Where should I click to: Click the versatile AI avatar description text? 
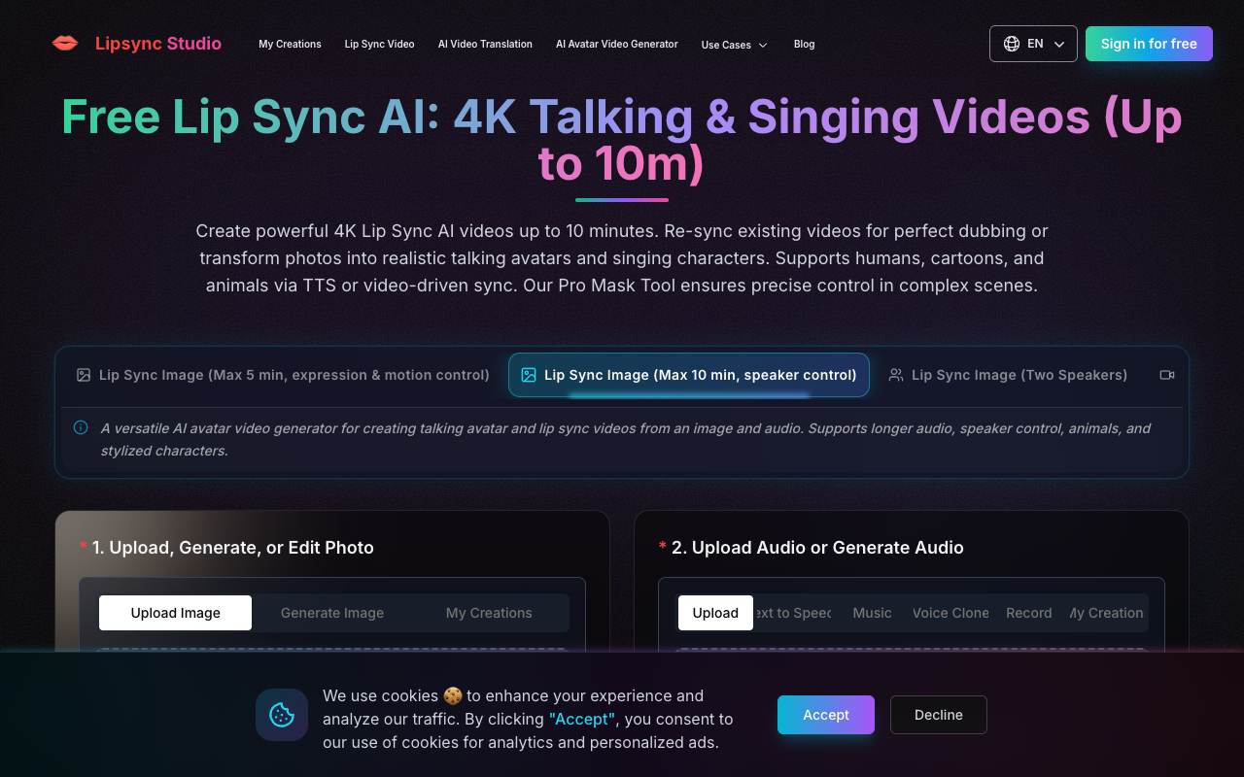(x=626, y=439)
